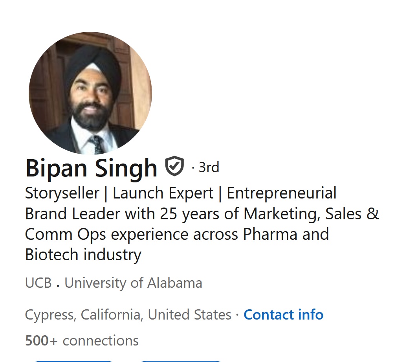Click Biotech industry in the headline
The width and height of the screenshot is (405, 362).
(x=83, y=255)
